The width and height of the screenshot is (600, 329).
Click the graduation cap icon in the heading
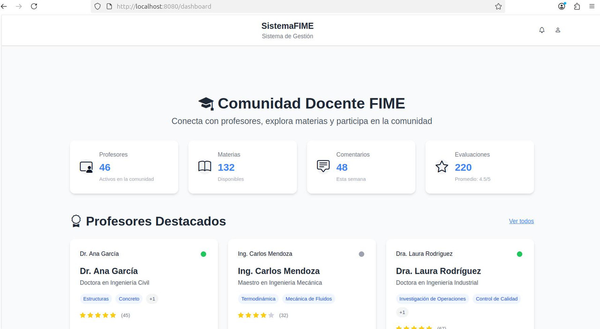tap(206, 104)
